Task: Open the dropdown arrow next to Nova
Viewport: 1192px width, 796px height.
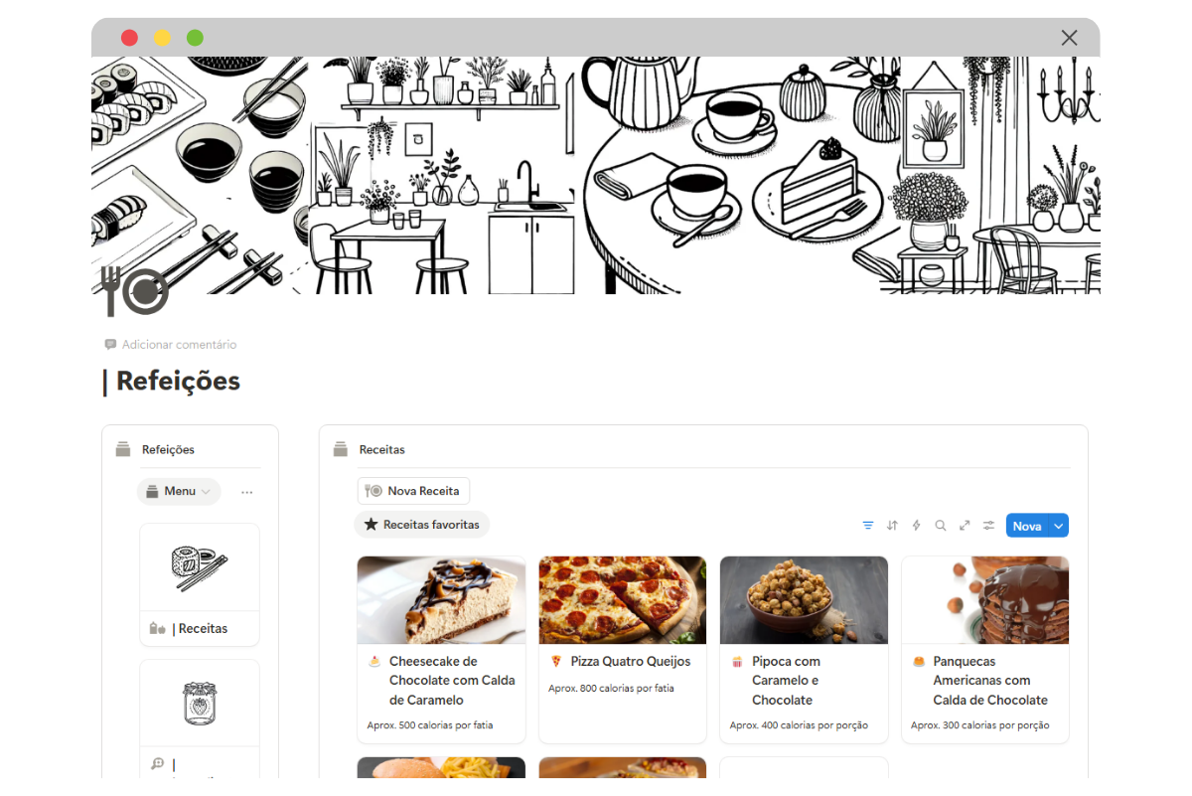Action: click(1059, 526)
